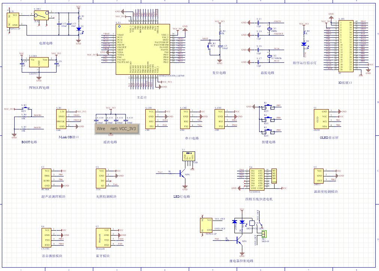The height and width of the screenshot is (271, 379).
Task: Click the '主芯片' label under the MCU
Action: click(x=142, y=98)
